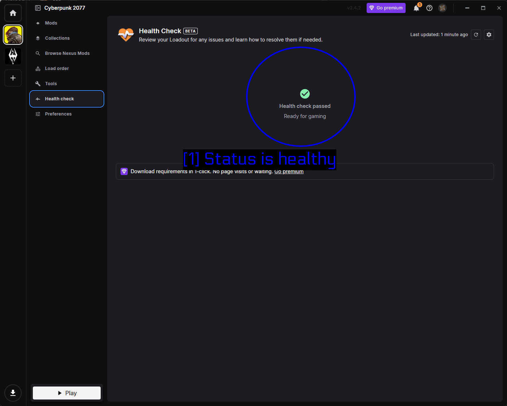Click the 'Last updated: 1 minute ago' text
The image size is (507, 406).
pos(439,35)
